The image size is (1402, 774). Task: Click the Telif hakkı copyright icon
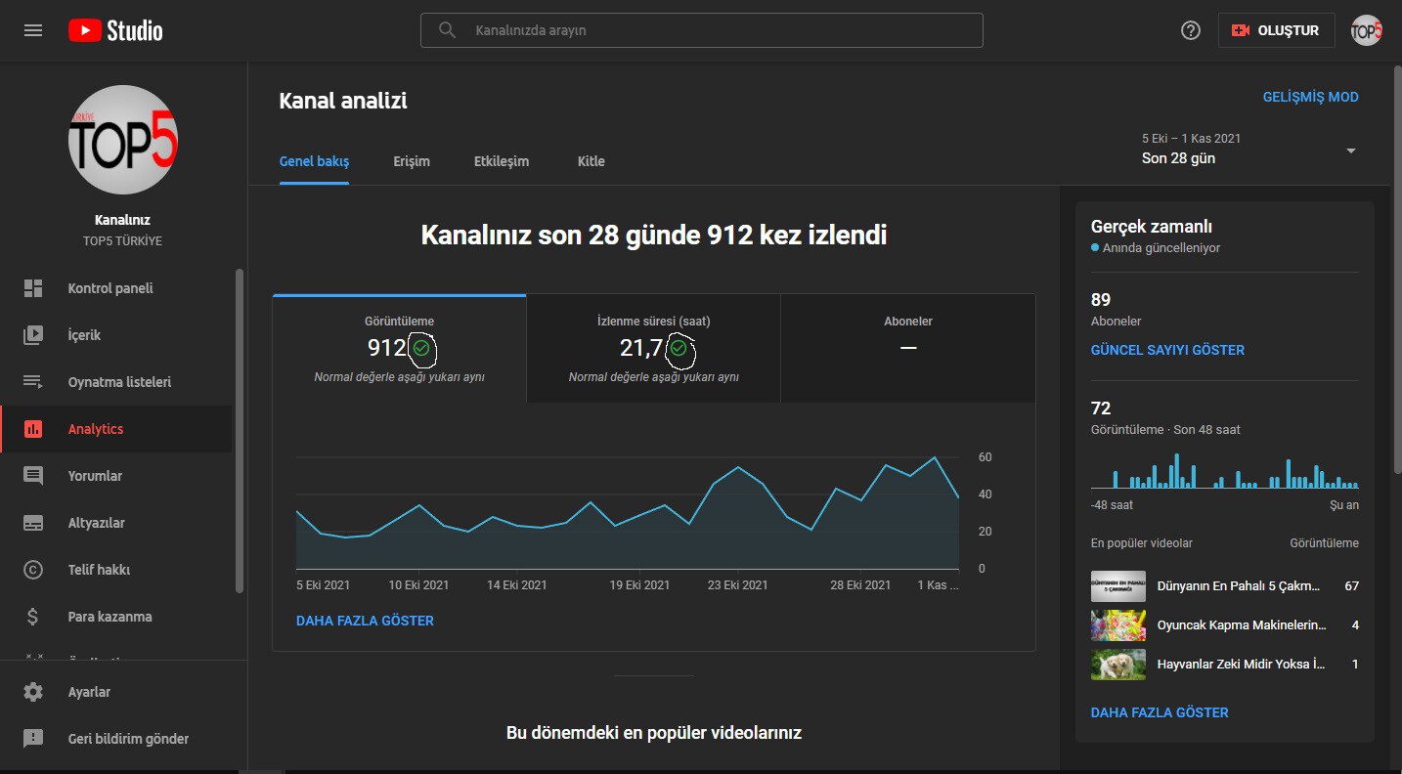(x=33, y=570)
